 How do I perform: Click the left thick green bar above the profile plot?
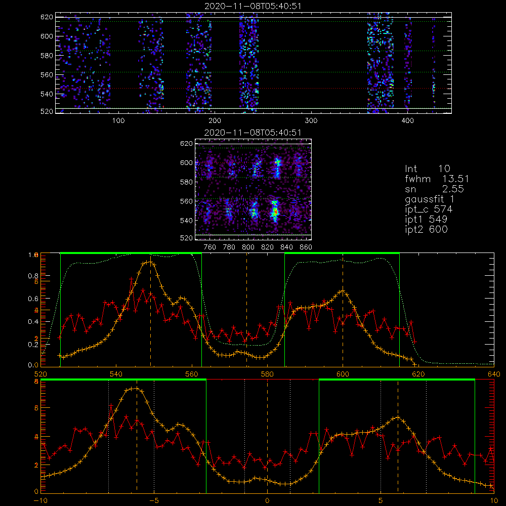(x=131, y=253)
